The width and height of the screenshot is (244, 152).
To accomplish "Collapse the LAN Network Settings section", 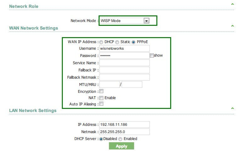I will 232,108.
